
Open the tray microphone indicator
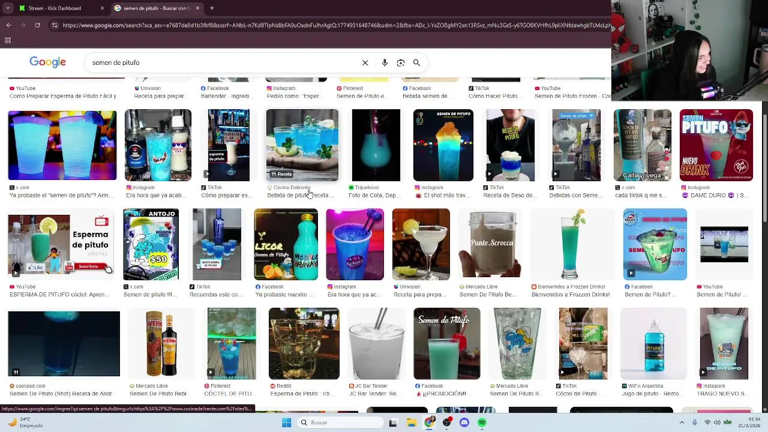pos(695,422)
